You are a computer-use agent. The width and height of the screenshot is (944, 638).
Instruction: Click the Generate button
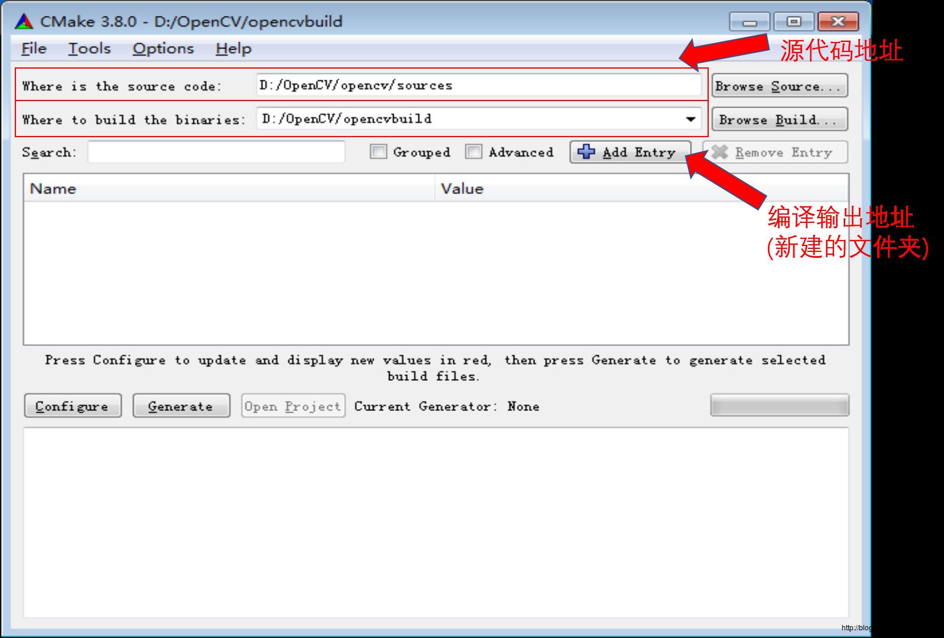click(181, 406)
